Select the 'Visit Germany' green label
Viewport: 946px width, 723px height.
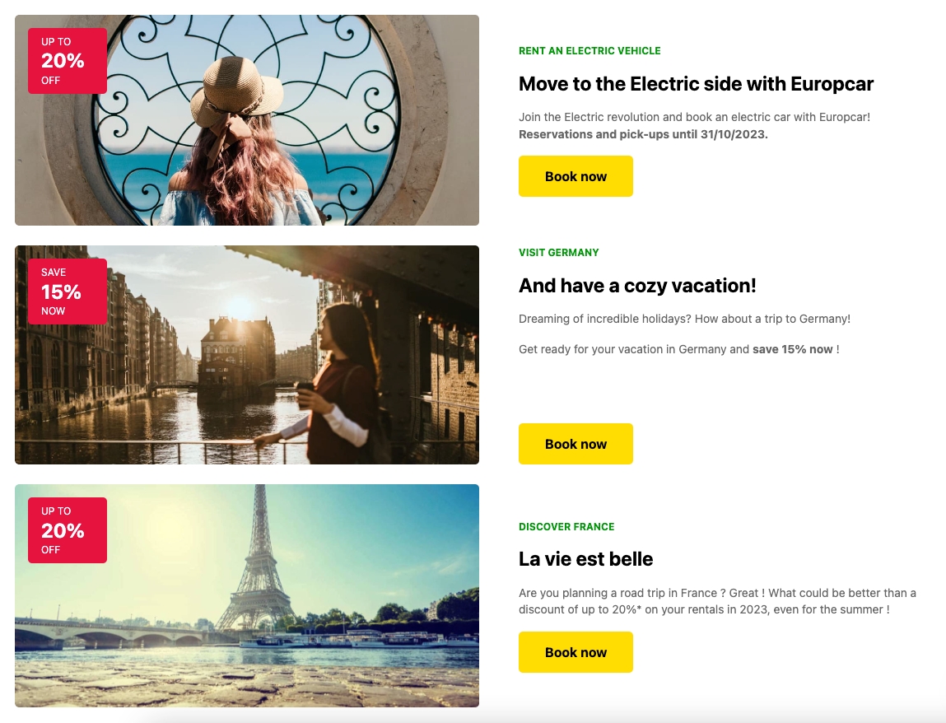point(559,252)
